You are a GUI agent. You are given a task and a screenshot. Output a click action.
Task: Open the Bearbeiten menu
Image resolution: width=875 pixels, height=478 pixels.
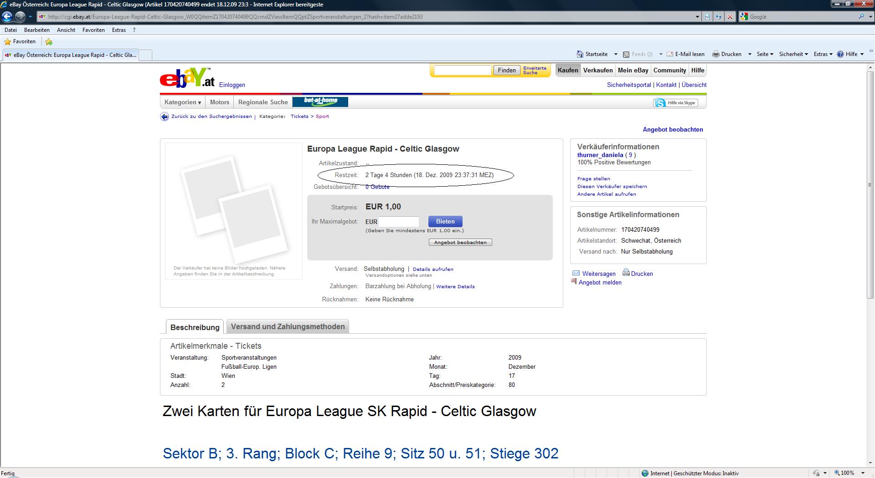[x=37, y=30]
